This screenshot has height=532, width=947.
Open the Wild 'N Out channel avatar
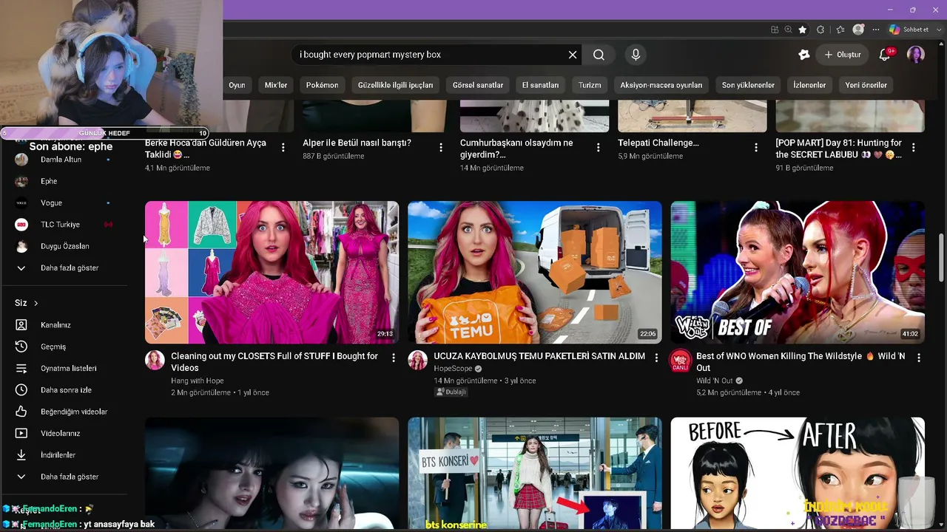tap(680, 361)
